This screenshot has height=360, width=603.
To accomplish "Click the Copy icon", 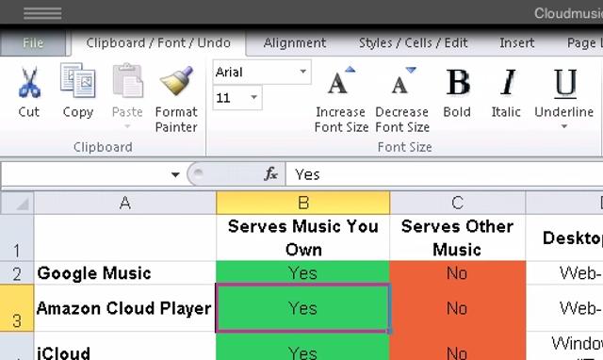I will (78, 81).
